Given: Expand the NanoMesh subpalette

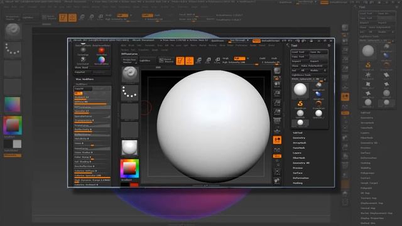Looking at the screenshot, I should tap(299, 148).
